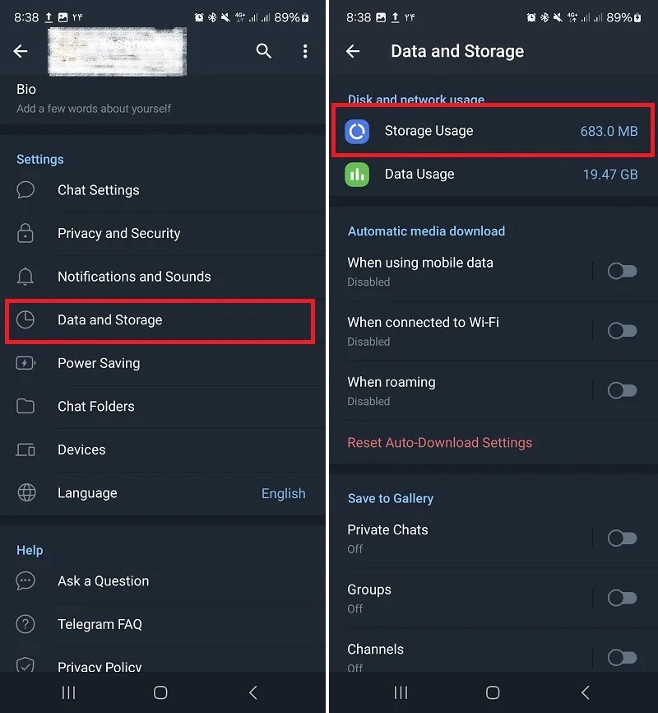
Task: Switch on Save to Gallery for Groups
Action: click(622, 598)
